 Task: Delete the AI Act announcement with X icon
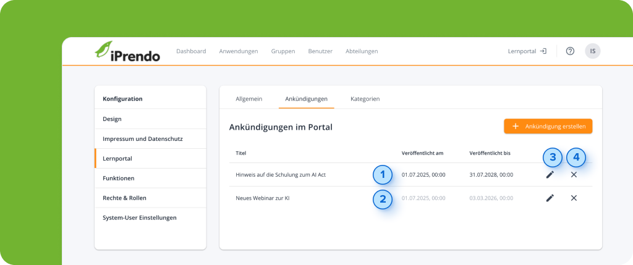tap(574, 175)
